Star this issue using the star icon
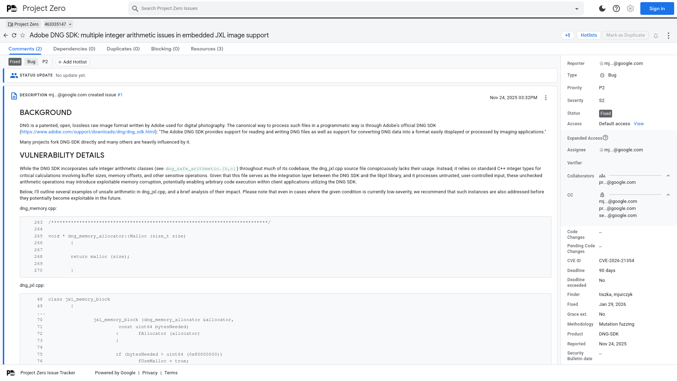The width and height of the screenshot is (677, 381). [x=23, y=35]
